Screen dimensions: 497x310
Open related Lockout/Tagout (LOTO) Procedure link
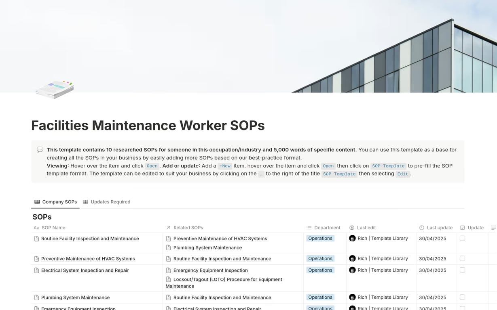[224, 283]
